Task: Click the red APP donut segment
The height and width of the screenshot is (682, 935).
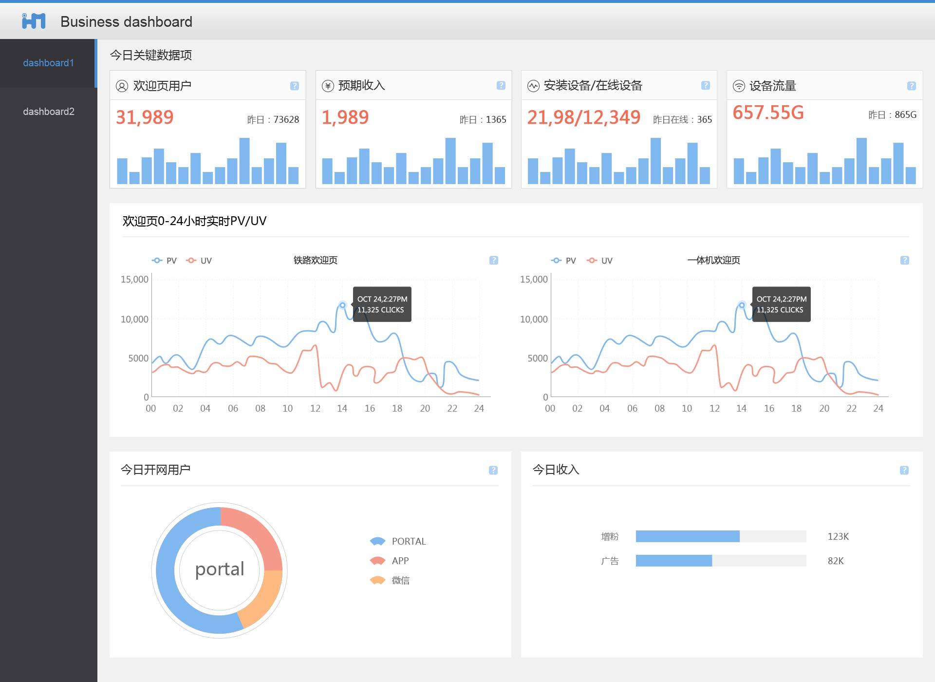Action: coord(258,532)
